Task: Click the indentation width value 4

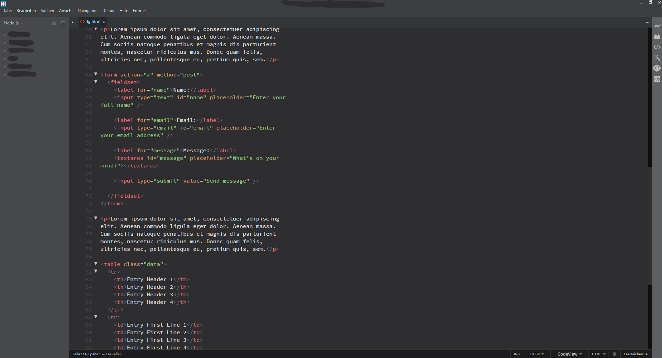Action: (646, 354)
